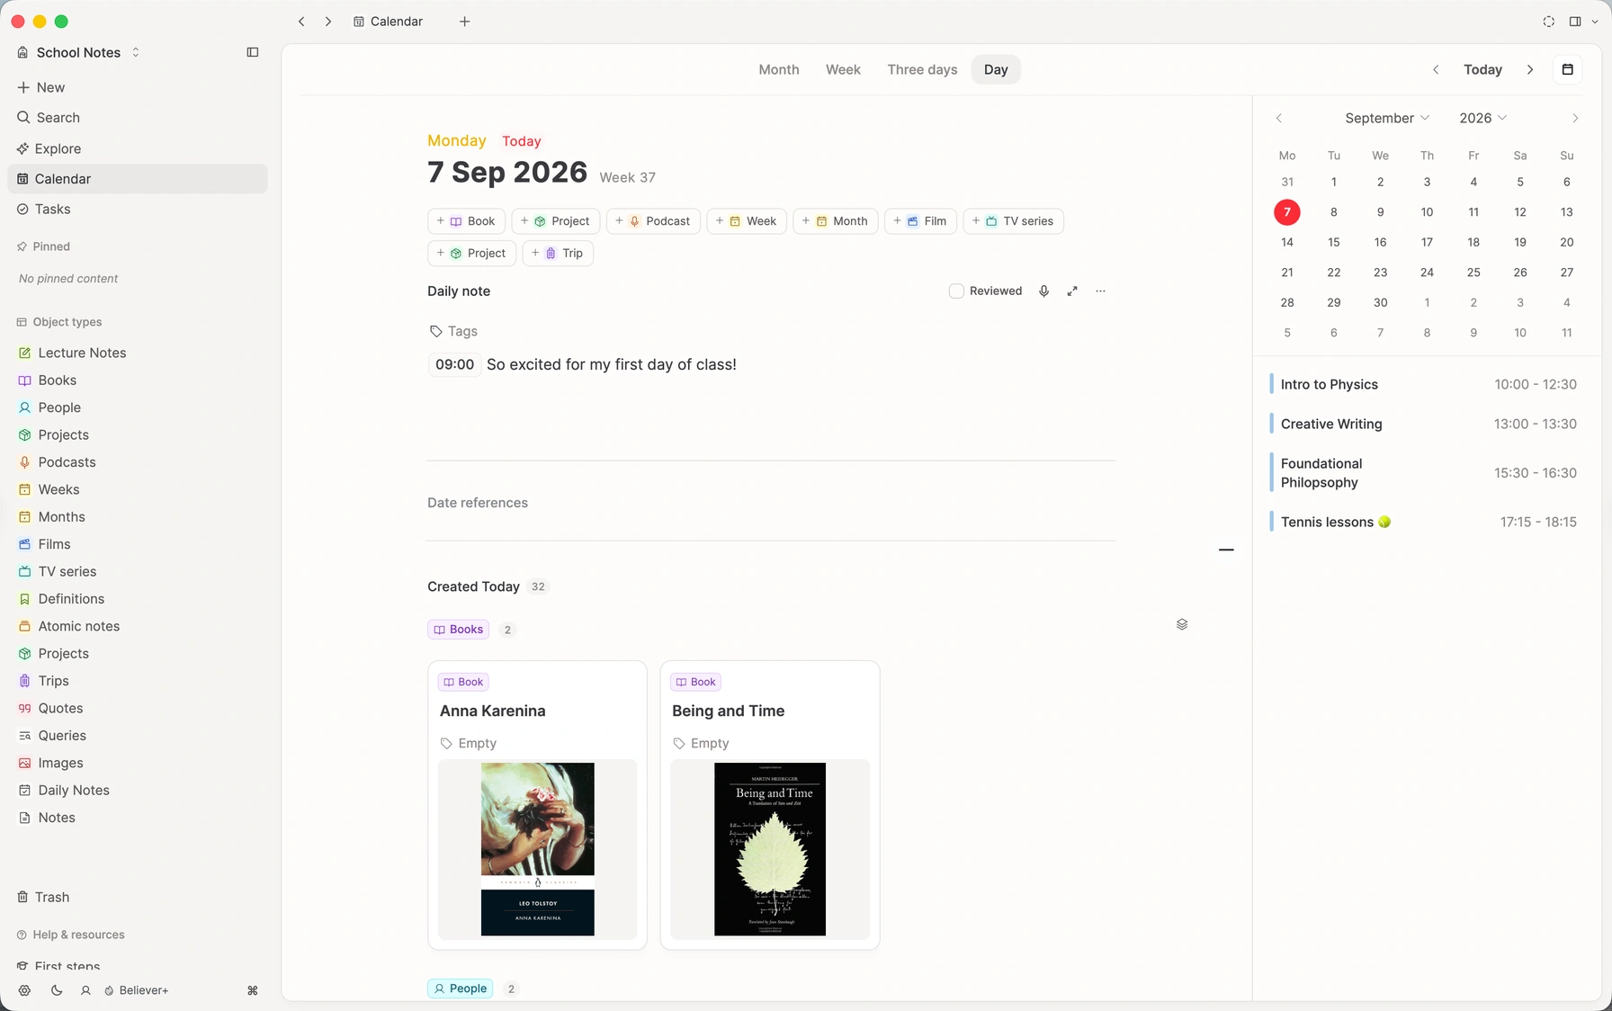Viewport: 1612px width, 1011px height.
Task: Open Tasks from the sidebar
Action: (x=138, y=209)
